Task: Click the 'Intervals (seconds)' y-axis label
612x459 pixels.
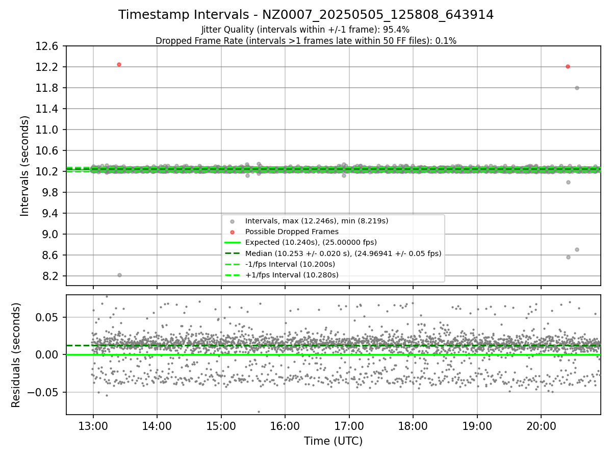Action: pyautogui.click(x=25, y=166)
